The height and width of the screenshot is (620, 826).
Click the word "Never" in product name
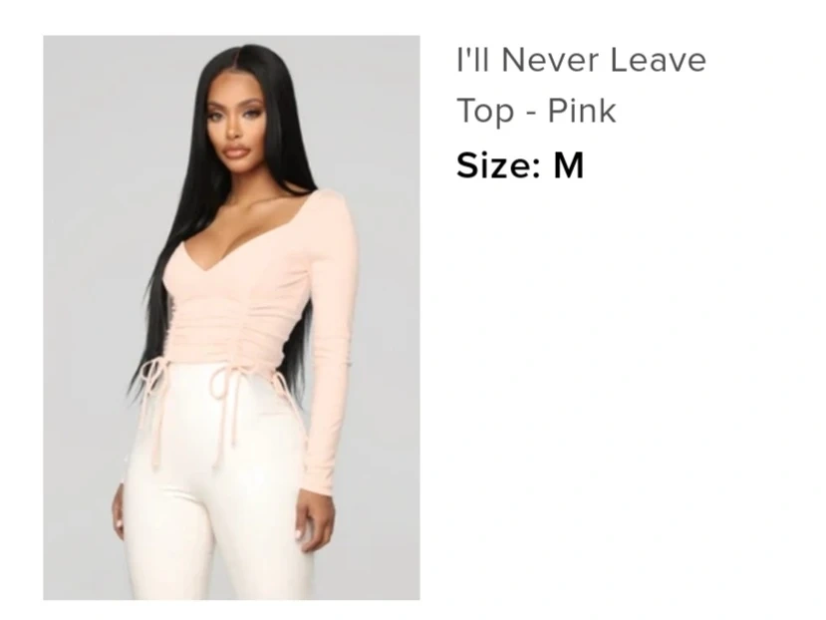(550, 60)
